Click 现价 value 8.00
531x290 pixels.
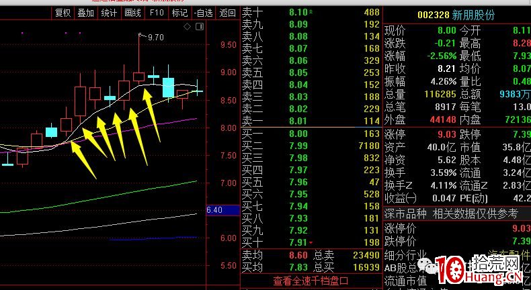pyautogui.click(x=447, y=30)
